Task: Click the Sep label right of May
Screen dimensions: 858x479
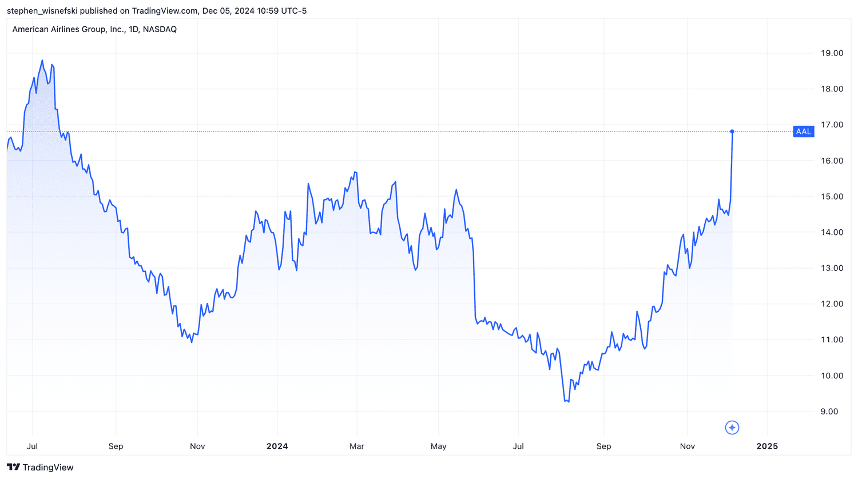Action: click(x=603, y=446)
